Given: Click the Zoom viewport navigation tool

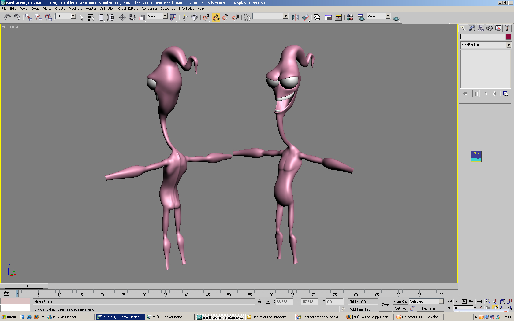Looking at the screenshot, I should click(x=488, y=301).
